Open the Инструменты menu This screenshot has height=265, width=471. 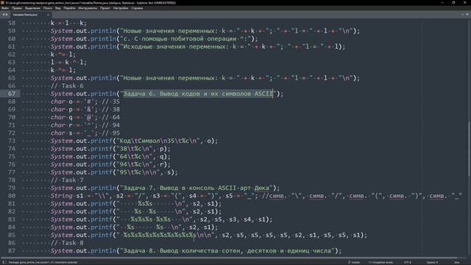click(88, 8)
